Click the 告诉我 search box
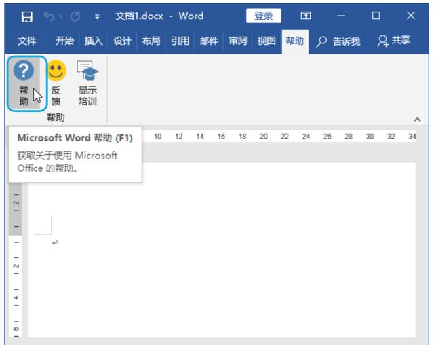 [x=338, y=41]
